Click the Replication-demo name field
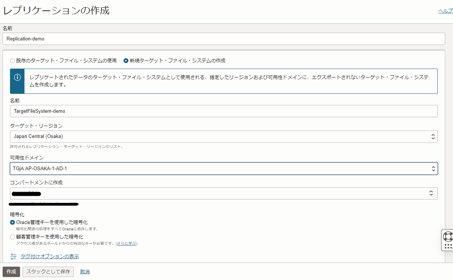 [x=223, y=38]
